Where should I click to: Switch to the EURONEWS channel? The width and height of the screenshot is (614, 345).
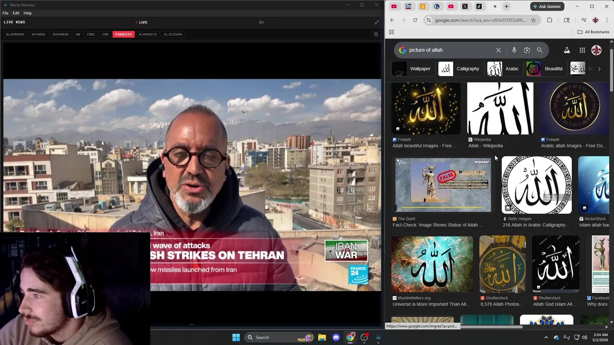(60, 34)
